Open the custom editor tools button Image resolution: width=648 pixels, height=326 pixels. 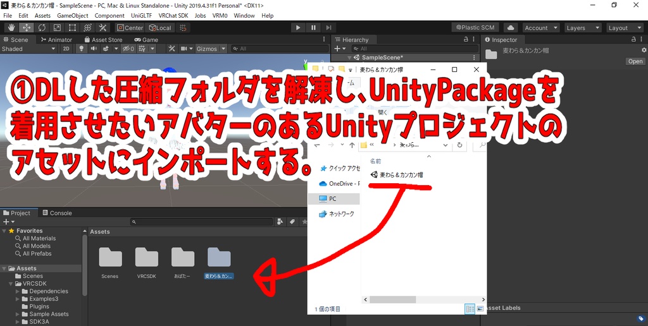(x=103, y=28)
